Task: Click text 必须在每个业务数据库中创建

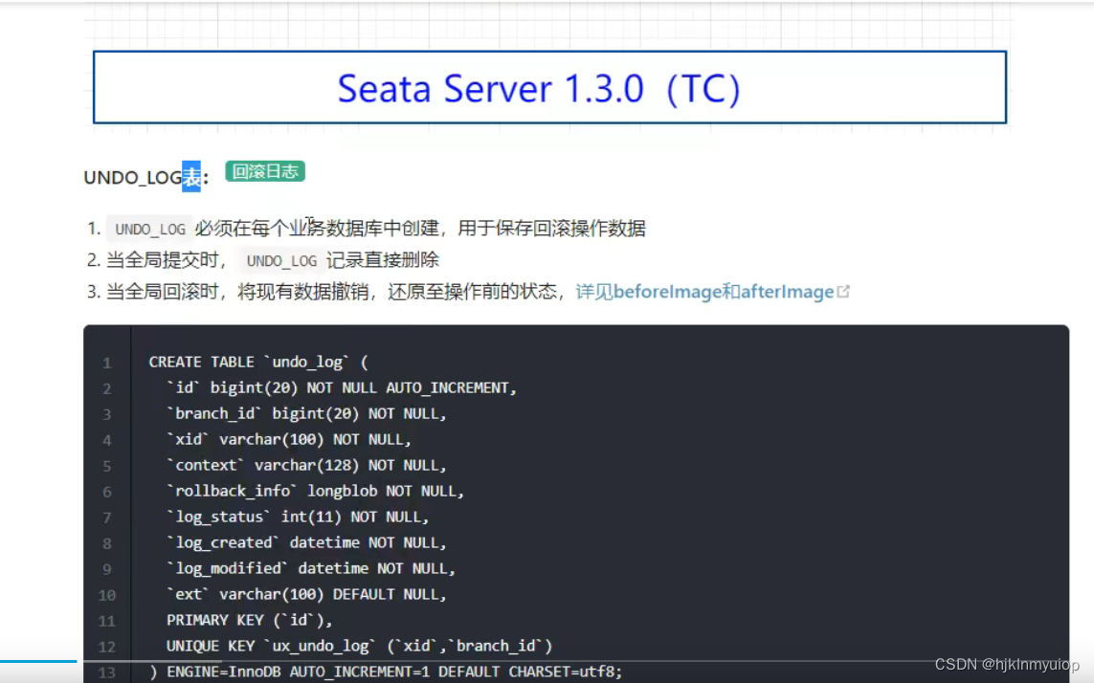Action: point(318,228)
